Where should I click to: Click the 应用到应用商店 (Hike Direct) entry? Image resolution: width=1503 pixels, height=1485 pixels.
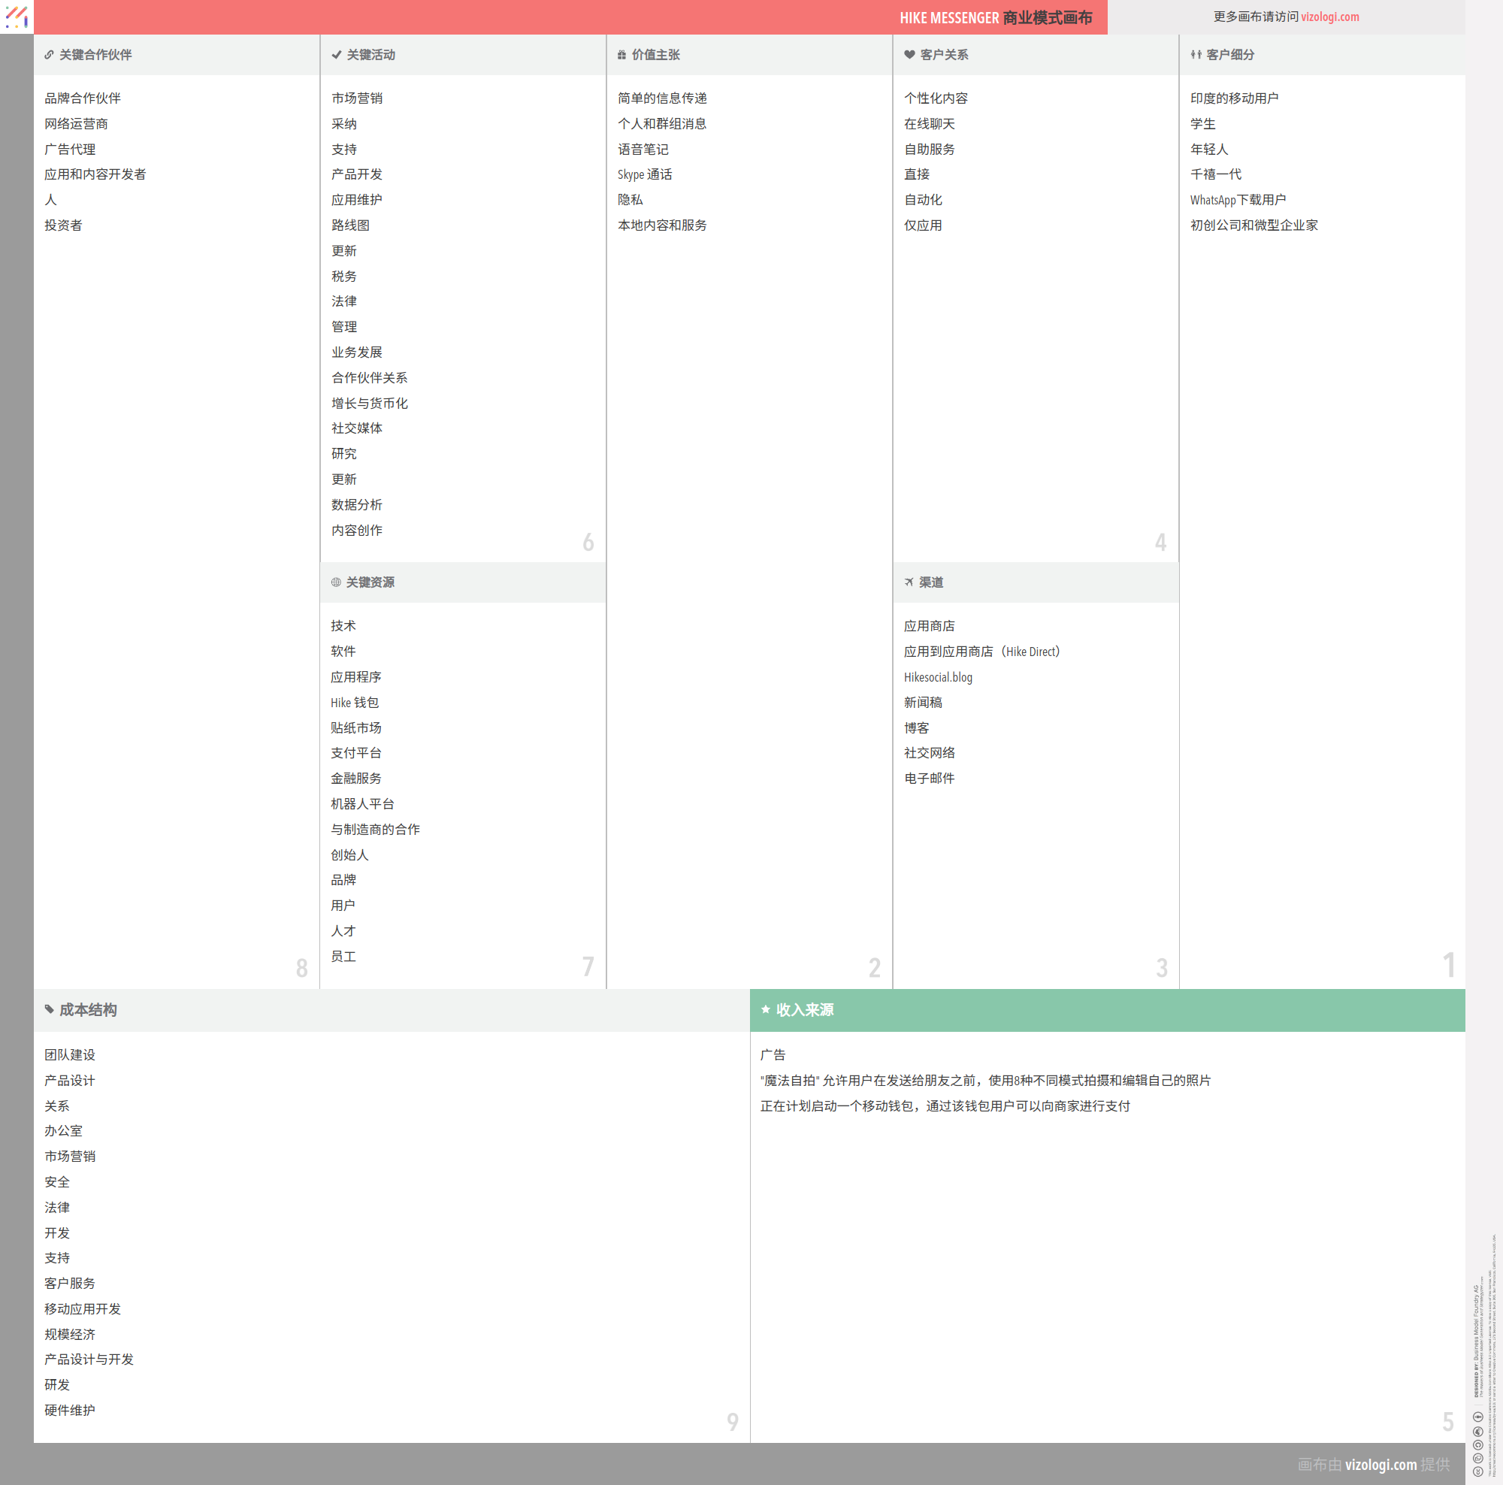pyautogui.click(x=981, y=652)
